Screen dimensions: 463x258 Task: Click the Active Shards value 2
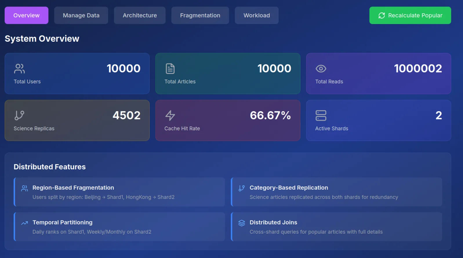(439, 116)
